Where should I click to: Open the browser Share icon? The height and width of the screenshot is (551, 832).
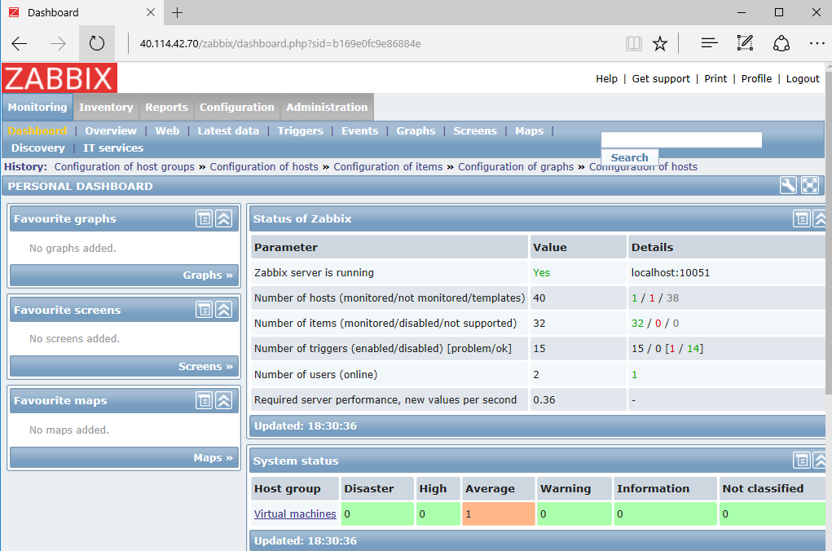[781, 43]
